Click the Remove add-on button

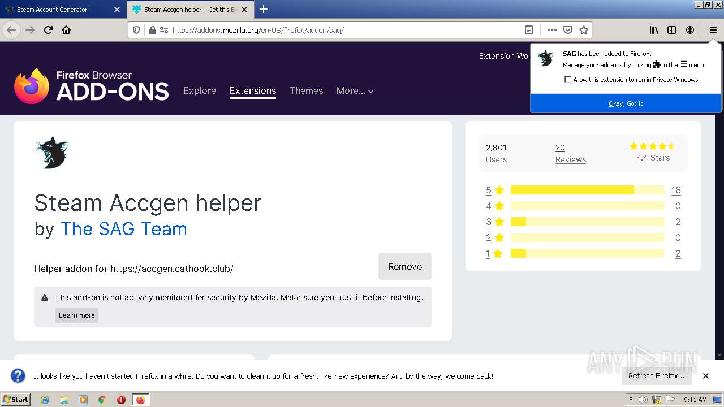405,266
